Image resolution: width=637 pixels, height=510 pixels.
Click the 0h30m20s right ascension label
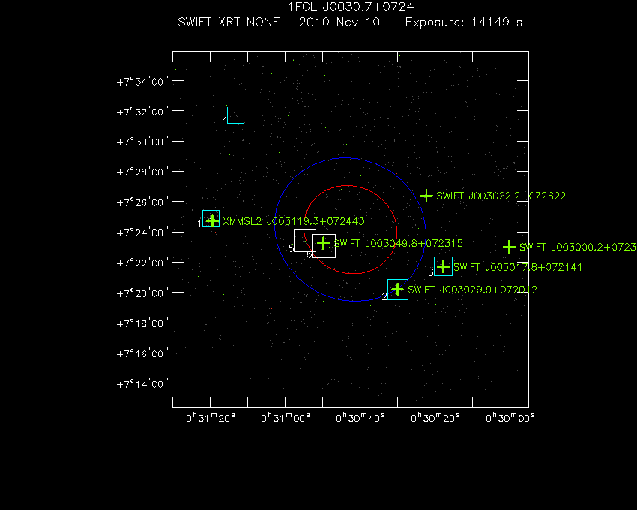pyautogui.click(x=435, y=418)
